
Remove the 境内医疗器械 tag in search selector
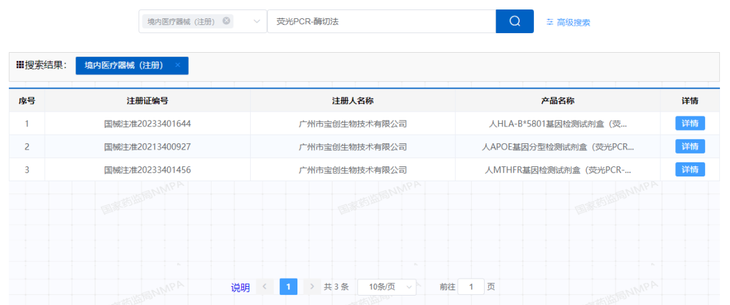(226, 21)
